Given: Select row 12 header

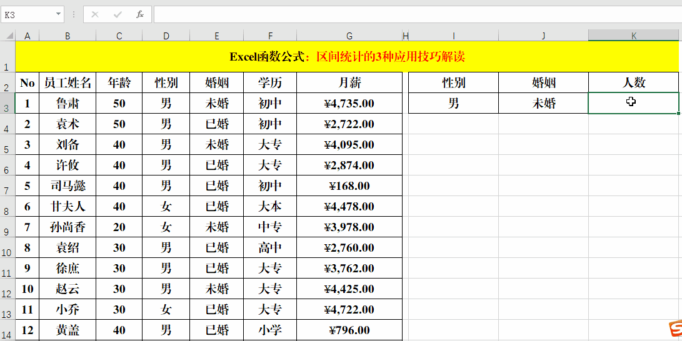Looking at the screenshot, I should pos(8,289).
